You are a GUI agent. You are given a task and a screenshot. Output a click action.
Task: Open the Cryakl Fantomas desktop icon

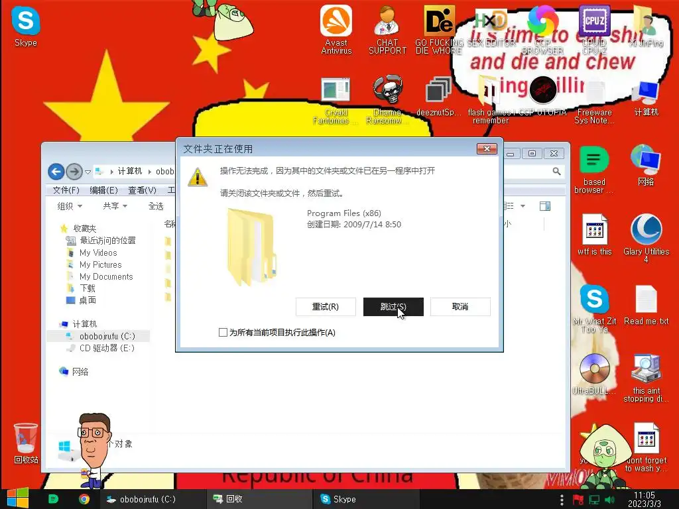336,101
